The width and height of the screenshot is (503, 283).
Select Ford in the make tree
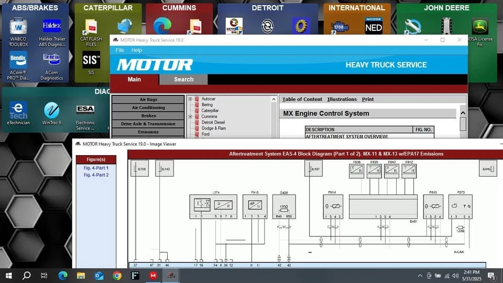(x=205, y=134)
